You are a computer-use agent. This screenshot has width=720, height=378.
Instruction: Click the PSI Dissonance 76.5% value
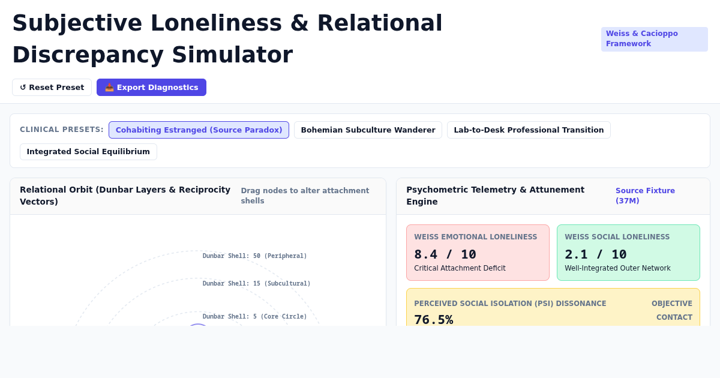click(x=434, y=319)
